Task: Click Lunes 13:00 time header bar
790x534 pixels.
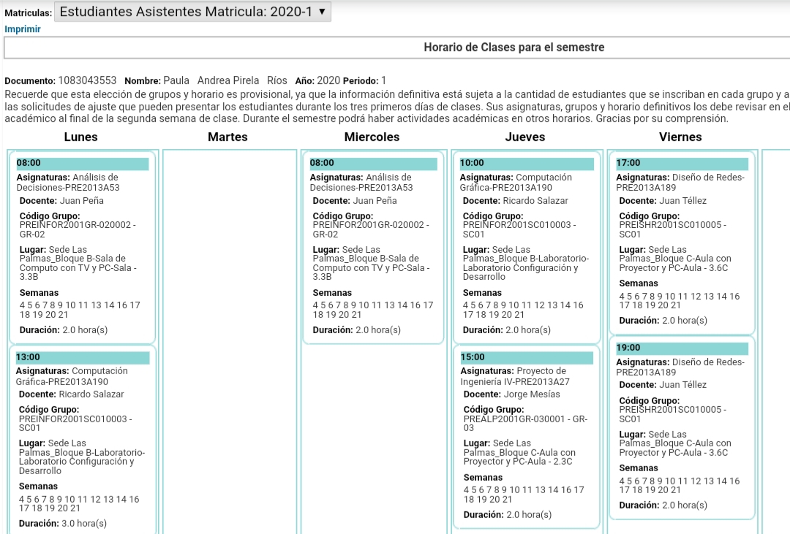Action: (83, 357)
